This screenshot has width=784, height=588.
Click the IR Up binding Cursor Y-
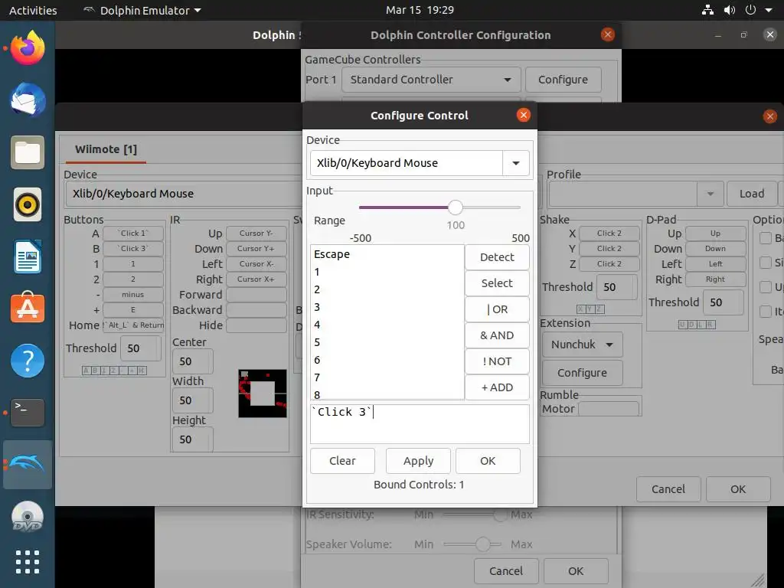(x=256, y=233)
